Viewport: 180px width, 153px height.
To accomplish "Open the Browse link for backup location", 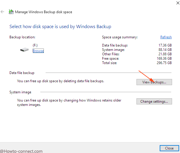I will point(38,51).
